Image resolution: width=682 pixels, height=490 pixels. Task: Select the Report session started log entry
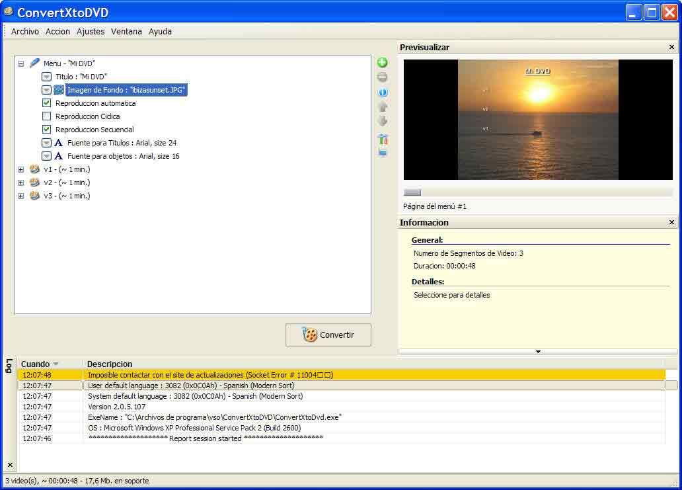pos(342,438)
